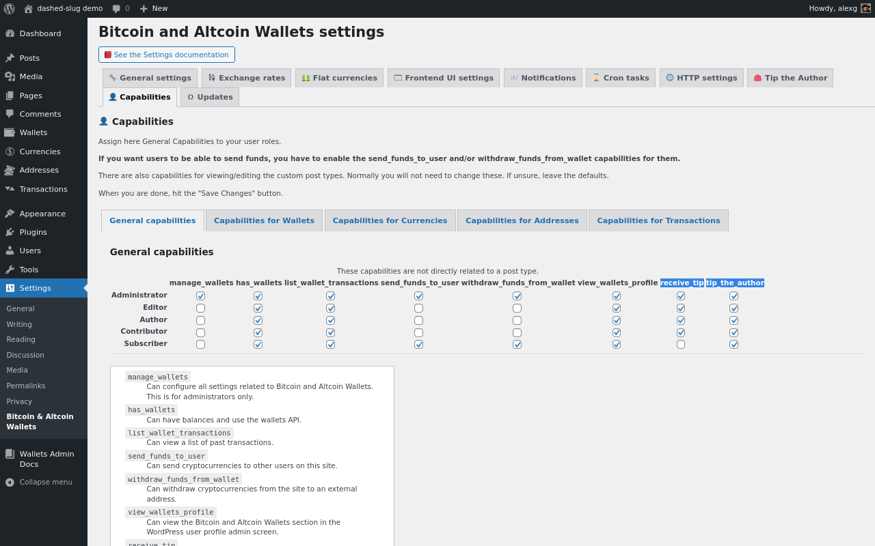
Task: Enable manage_wallets for Editor
Action: pyautogui.click(x=200, y=308)
